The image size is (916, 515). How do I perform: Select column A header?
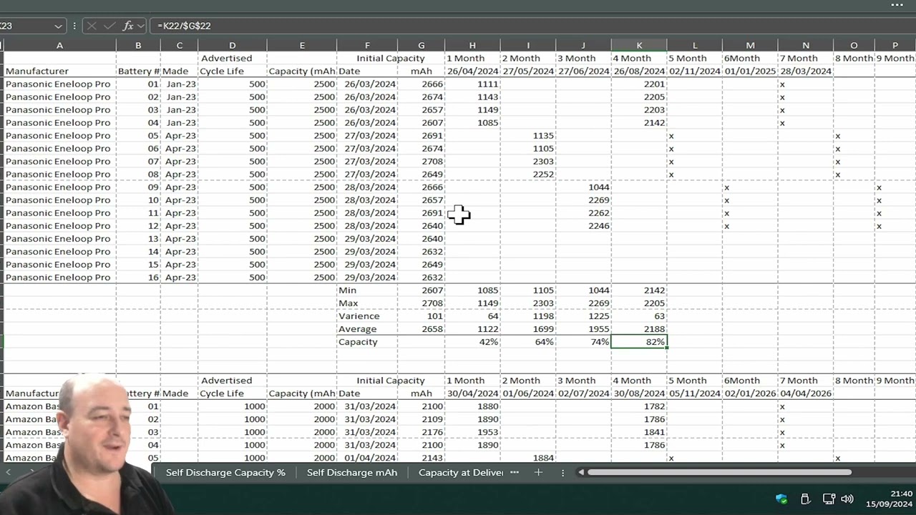(59, 45)
